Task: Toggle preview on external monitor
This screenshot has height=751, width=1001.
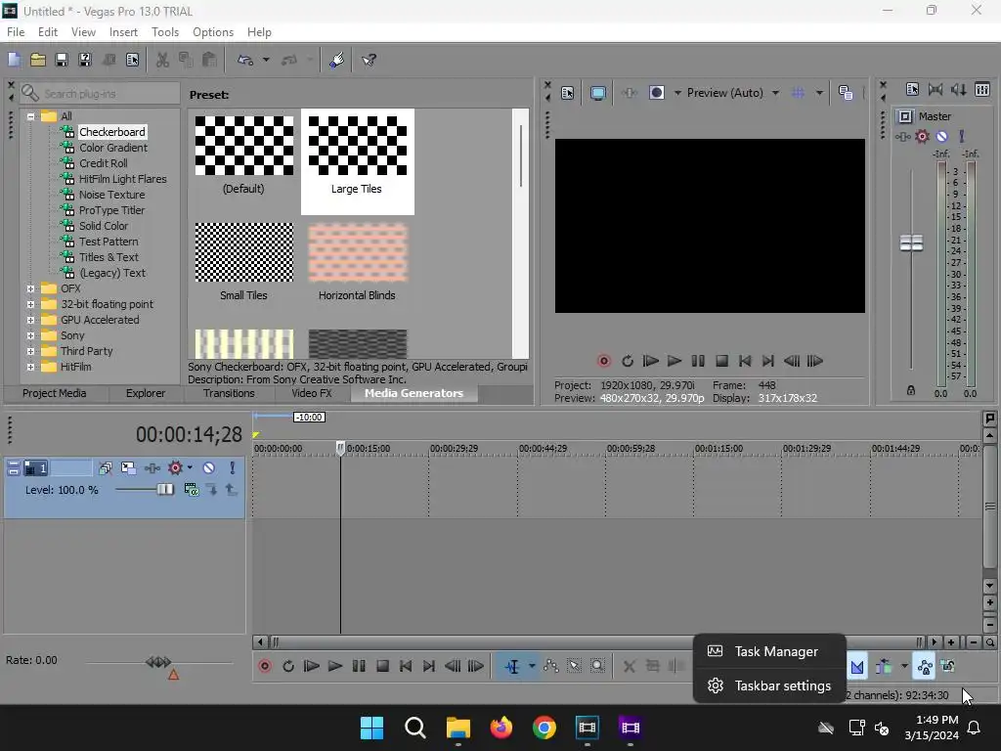Action: [x=598, y=93]
